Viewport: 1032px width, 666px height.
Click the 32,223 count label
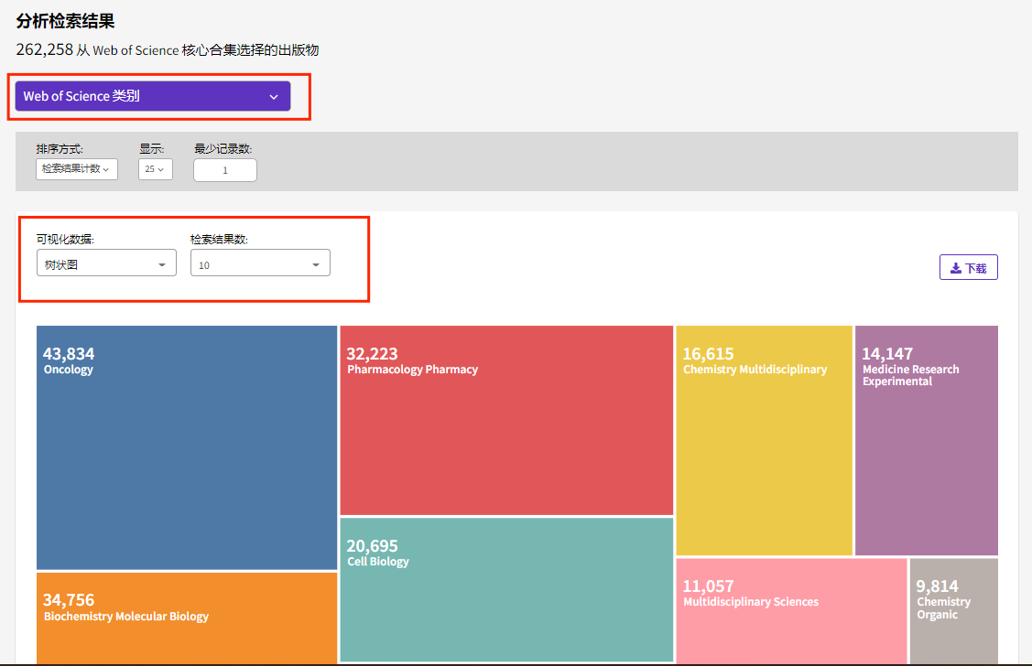click(x=372, y=354)
